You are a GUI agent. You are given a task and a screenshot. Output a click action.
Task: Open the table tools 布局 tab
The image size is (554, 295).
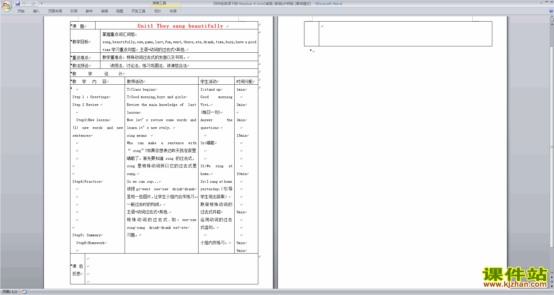[173, 11]
